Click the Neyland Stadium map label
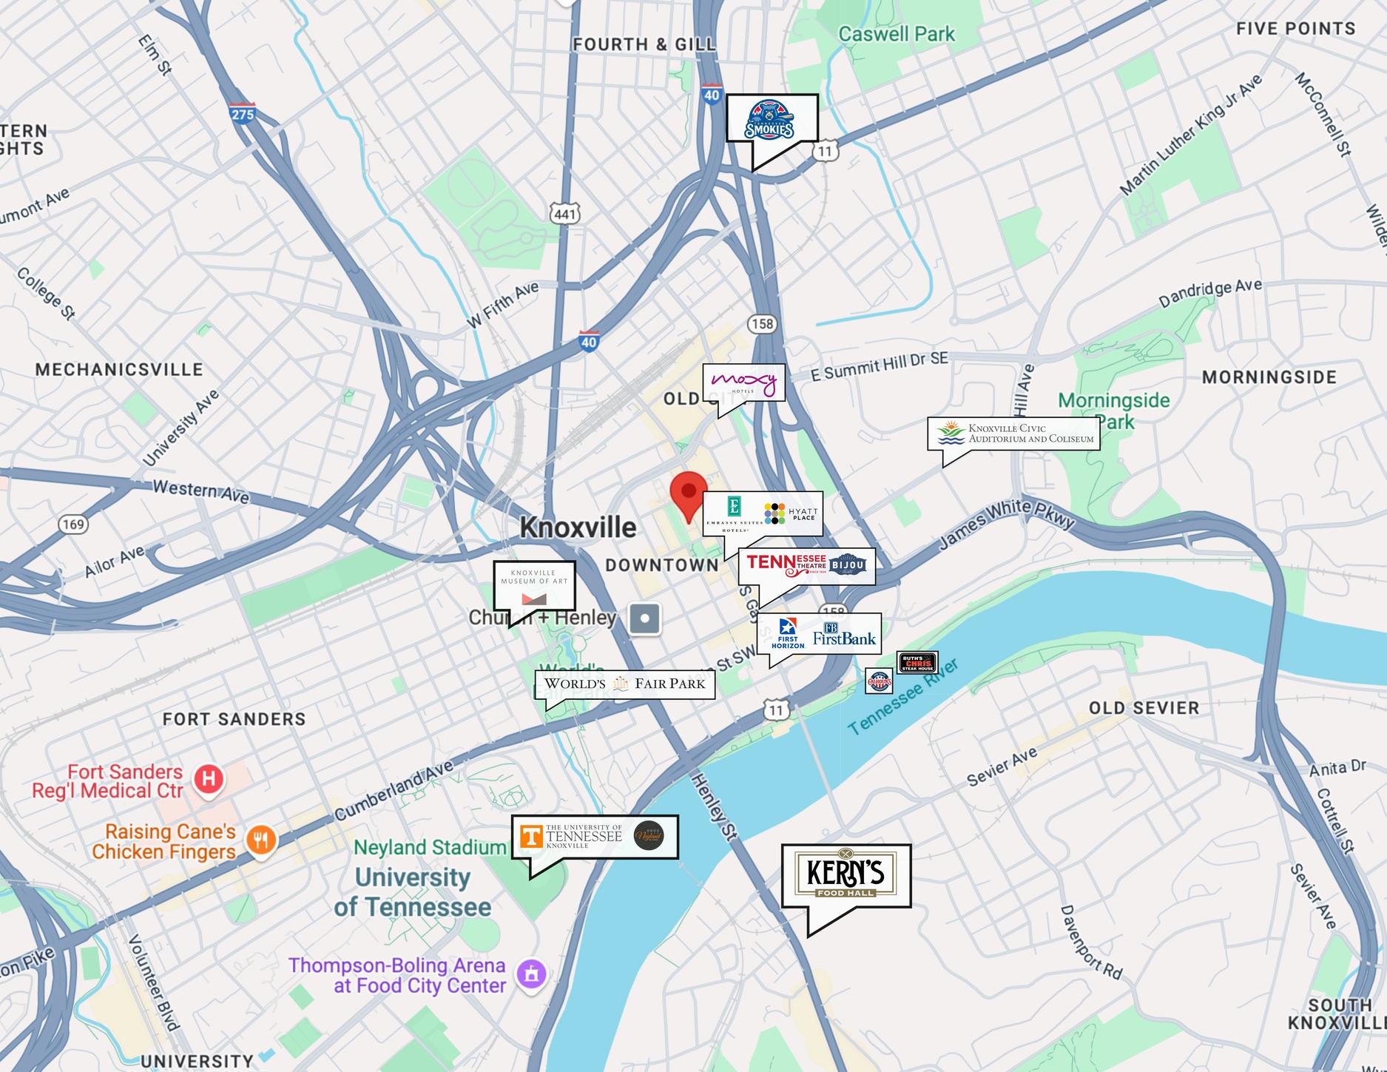 [x=429, y=847]
